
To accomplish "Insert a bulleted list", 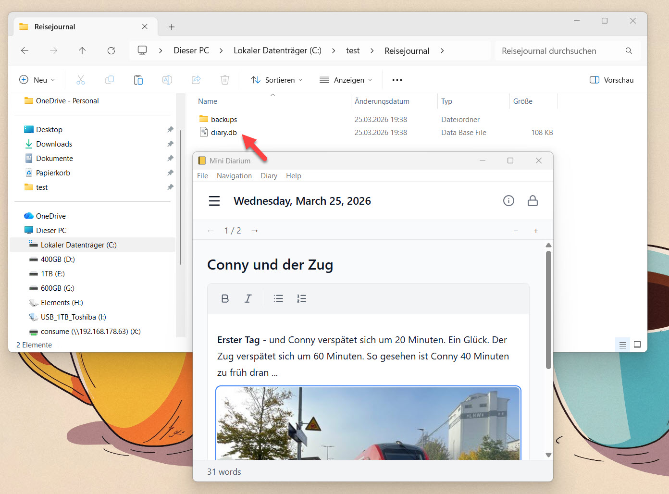I will click(278, 298).
